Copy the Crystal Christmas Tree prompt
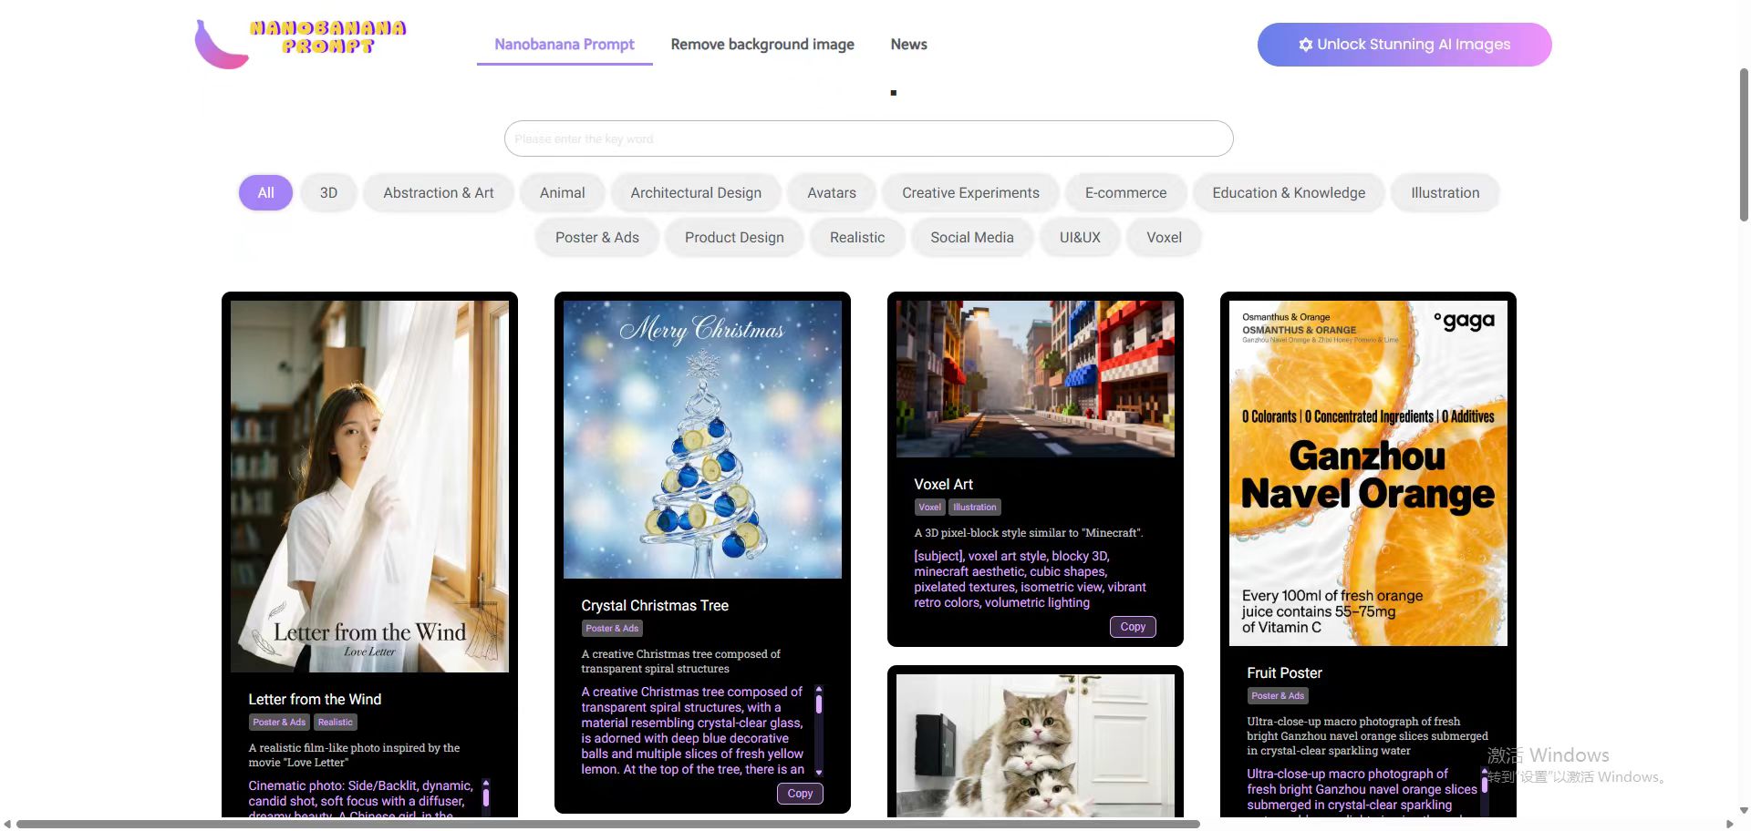This screenshot has width=1751, height=831. [x=799, y=794]
